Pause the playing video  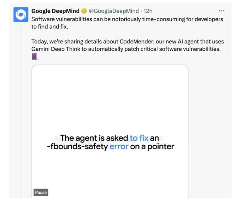40,192
